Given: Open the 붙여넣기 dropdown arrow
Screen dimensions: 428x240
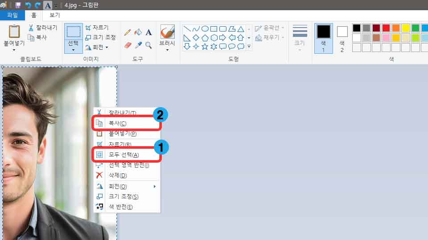Looking at the screenshot, I should 14,50.
